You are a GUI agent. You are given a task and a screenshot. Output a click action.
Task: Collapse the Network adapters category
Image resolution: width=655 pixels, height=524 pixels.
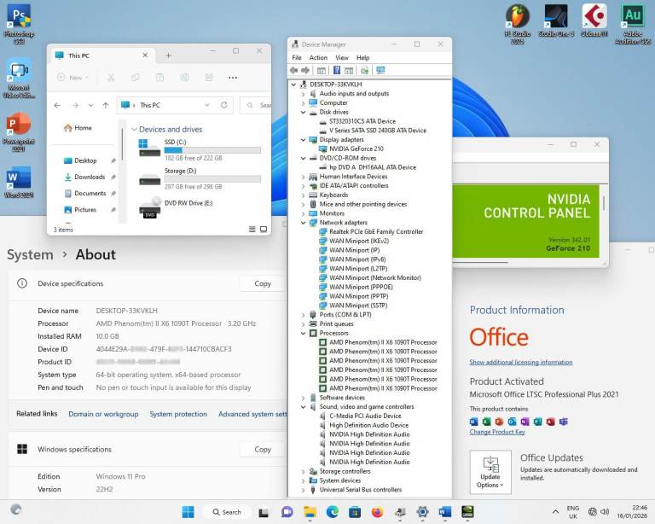303,223
